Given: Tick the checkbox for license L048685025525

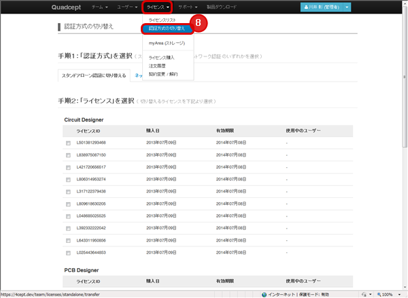Looking at the screenshot, I should (x=68, y=216).
